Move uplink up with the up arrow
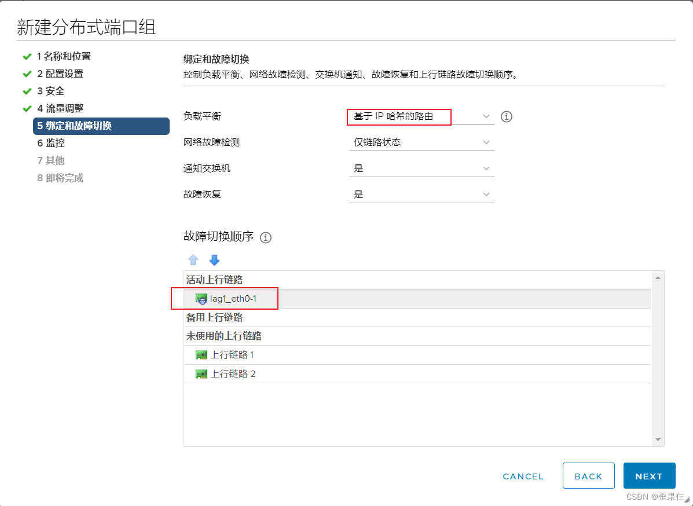Viewport: 693px width, 506px height. coord(193,260)
